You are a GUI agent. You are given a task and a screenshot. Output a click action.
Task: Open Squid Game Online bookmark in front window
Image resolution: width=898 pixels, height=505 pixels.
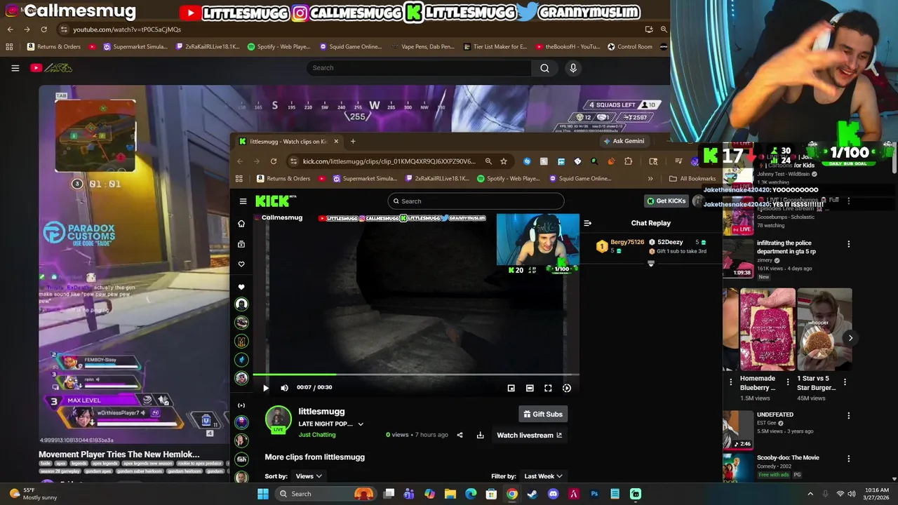(x=579, y=179)
